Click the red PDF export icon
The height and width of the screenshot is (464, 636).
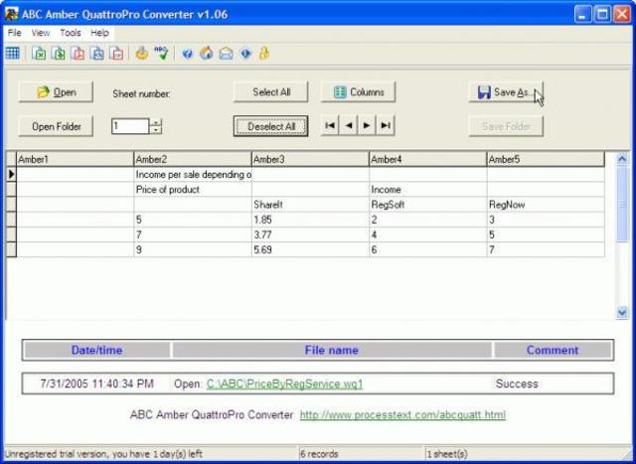tap(78, 53)
